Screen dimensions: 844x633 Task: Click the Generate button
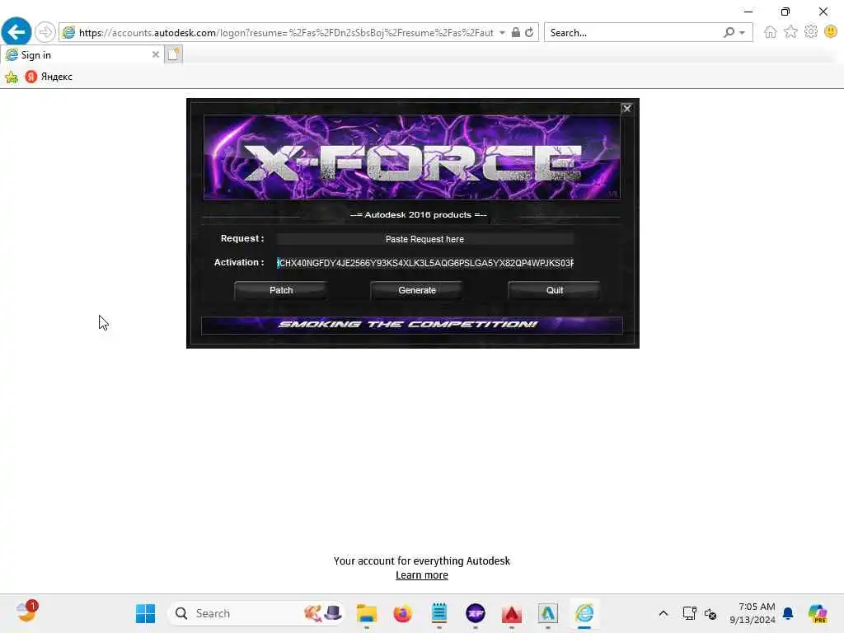point(417,290)
